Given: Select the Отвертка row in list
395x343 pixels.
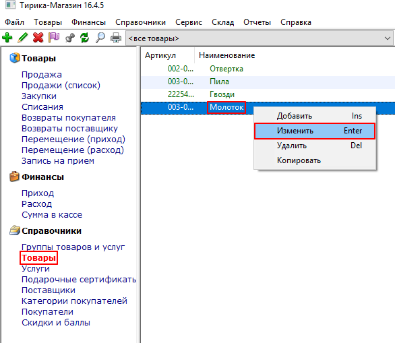Looking at the screenshot, I should point(268,69).
